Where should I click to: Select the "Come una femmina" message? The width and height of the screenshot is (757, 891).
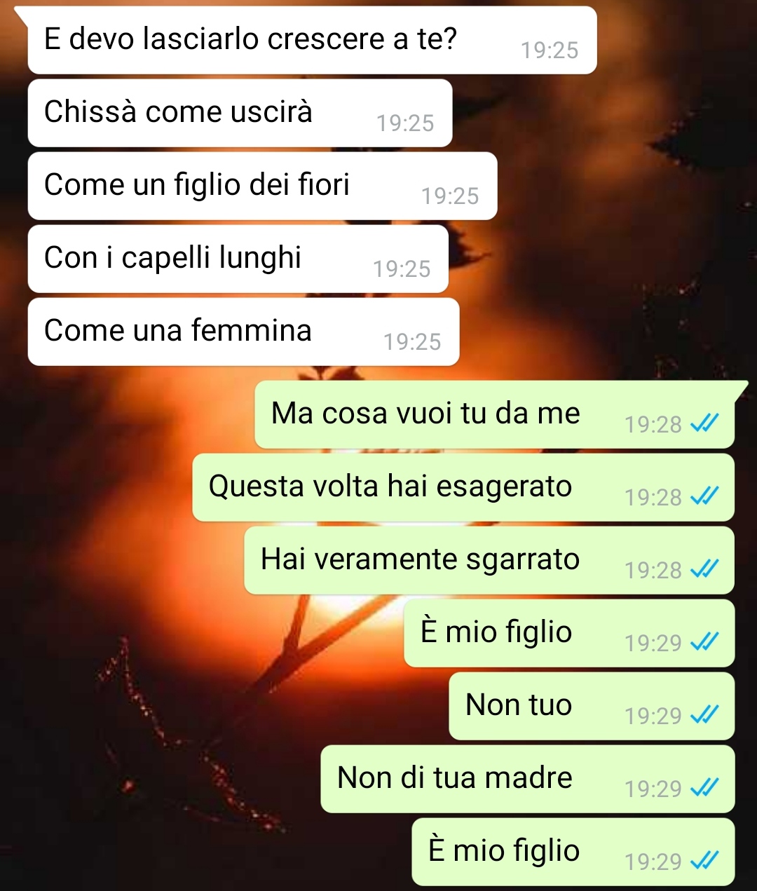point(243,332)
